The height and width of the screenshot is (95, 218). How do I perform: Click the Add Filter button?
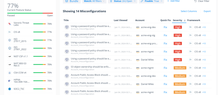[x=173, y=1]
